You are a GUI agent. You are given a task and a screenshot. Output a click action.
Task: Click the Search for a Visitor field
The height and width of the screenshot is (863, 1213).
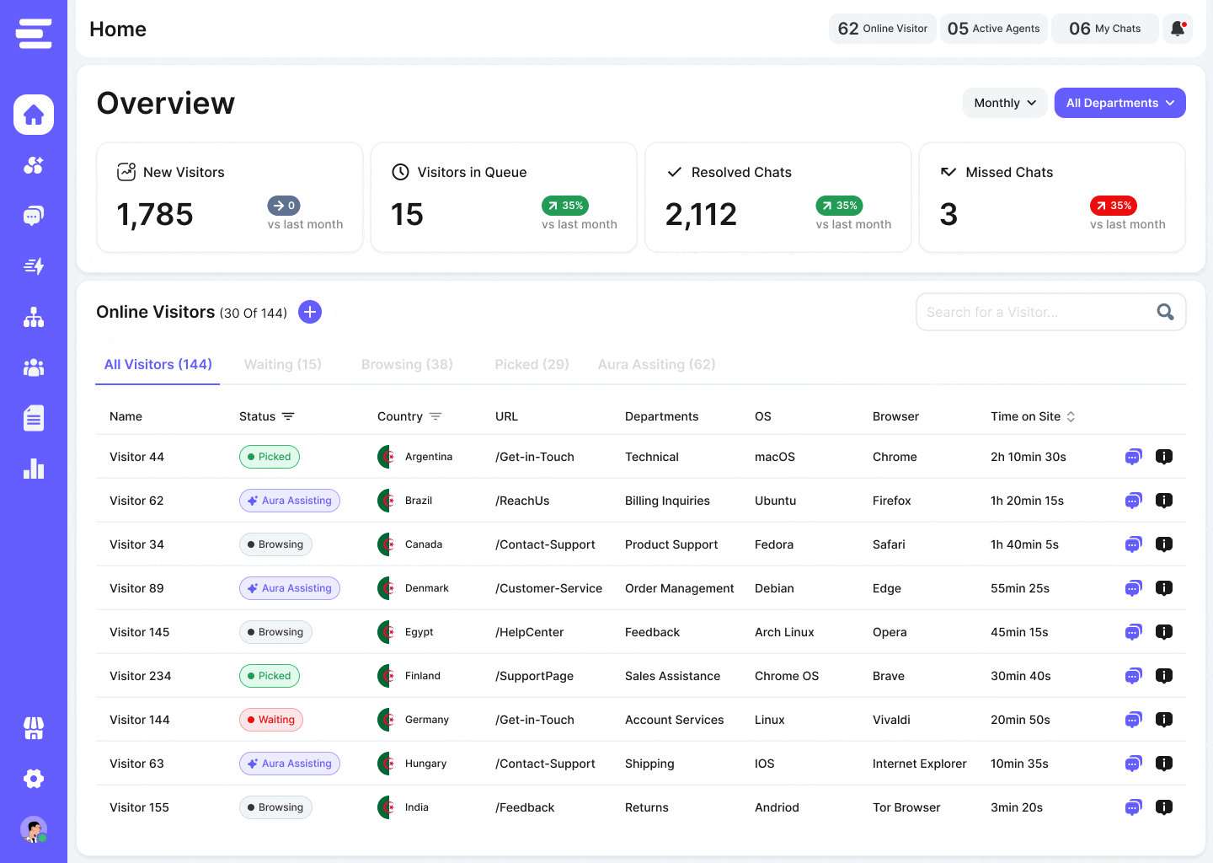tap(1050, 312)
